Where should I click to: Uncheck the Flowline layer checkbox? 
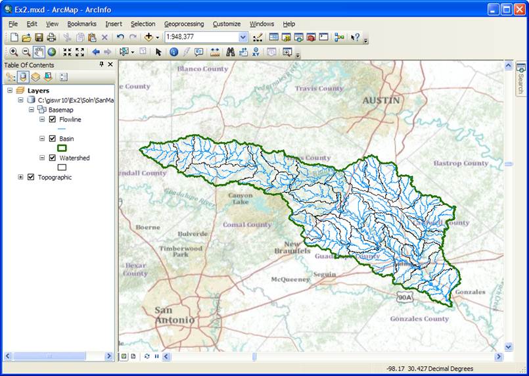click(x=53, y=120)
